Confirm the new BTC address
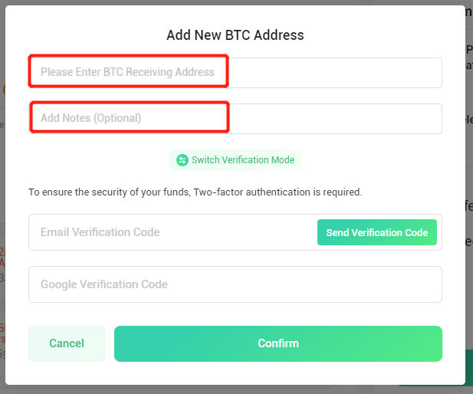Screen dimensions: 473x394 tap(278, 343)
